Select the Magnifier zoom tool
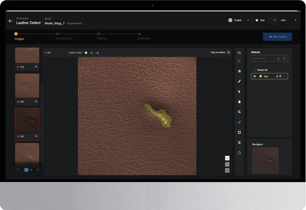 point(239,112)
